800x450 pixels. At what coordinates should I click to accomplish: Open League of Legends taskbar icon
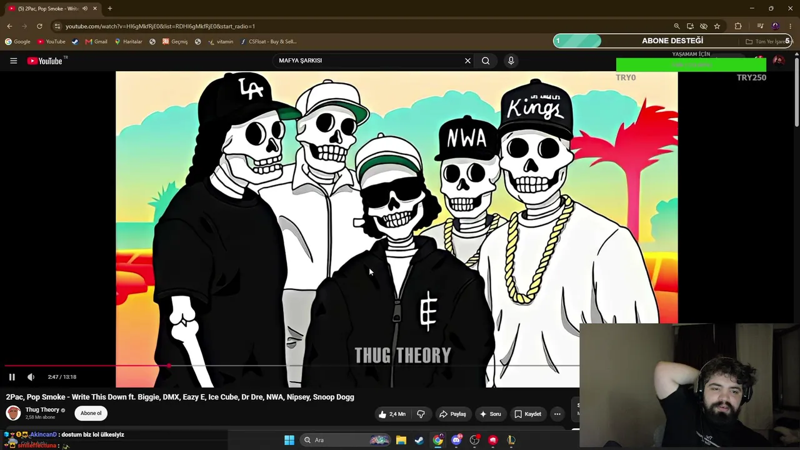coord(511,440)
